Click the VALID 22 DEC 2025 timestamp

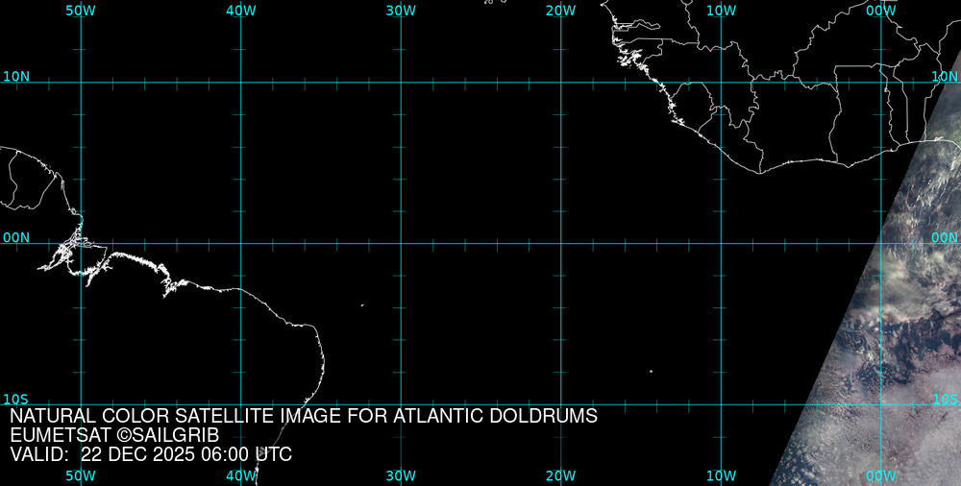(x=151, y=454)
